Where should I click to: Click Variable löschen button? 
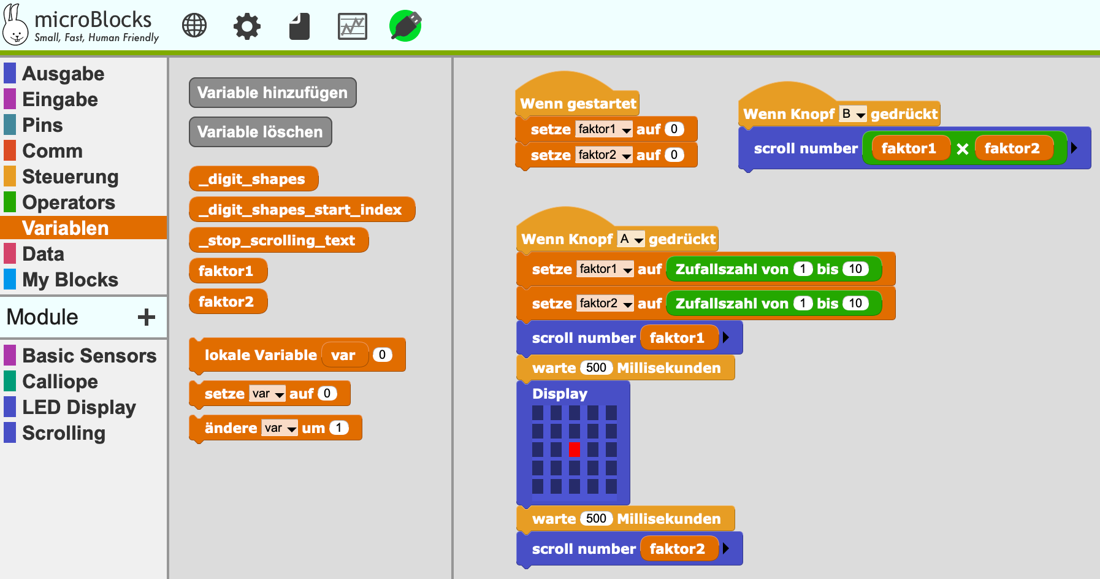pos(260,132)
